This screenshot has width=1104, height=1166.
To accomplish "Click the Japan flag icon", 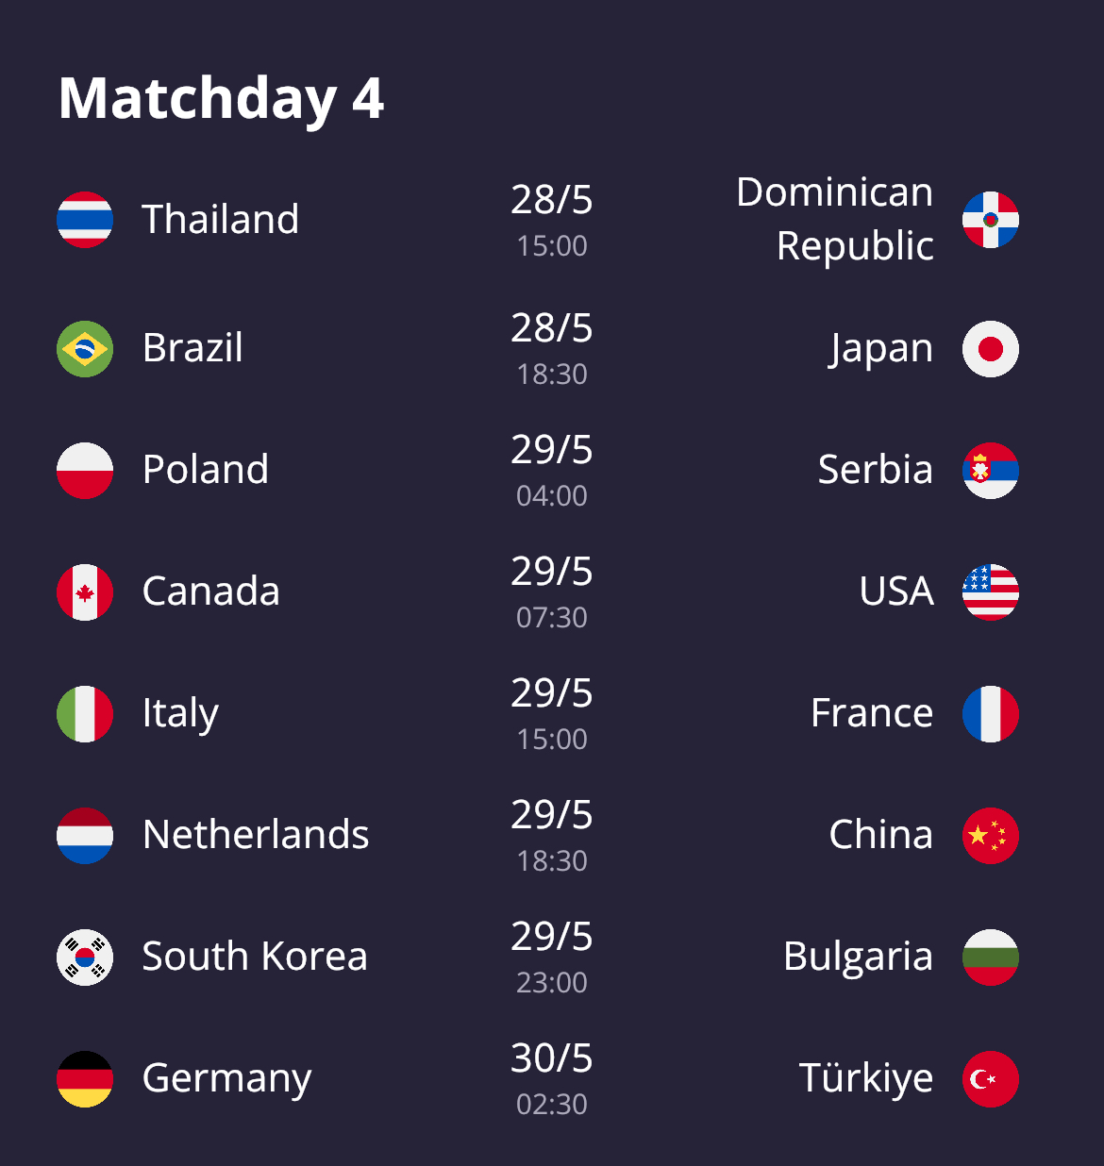I will [x=991, y=349].
